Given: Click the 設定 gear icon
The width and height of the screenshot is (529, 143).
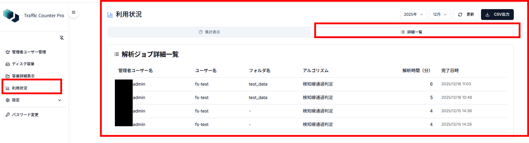Looking at the screenshot, I should (8, 100).
